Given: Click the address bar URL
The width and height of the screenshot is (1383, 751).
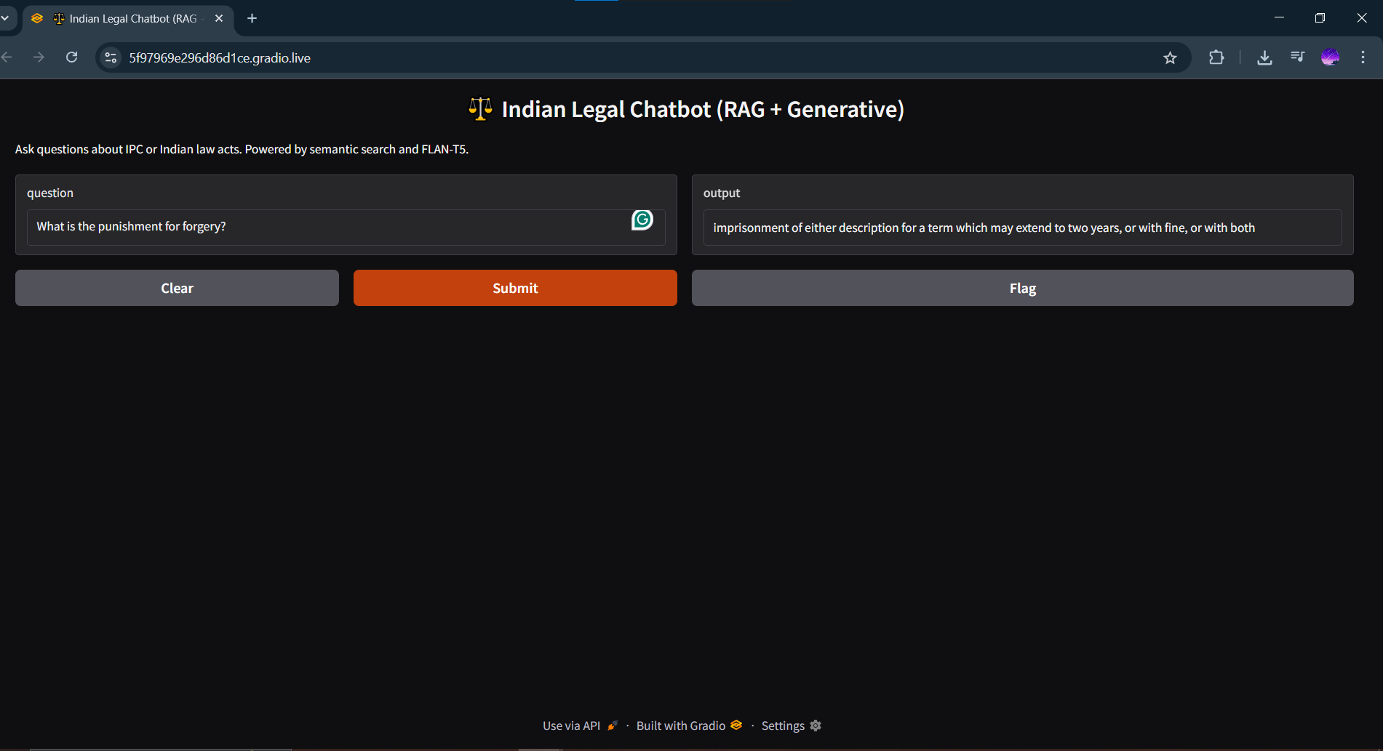Looking at the screenshot, I should point(220,58).
